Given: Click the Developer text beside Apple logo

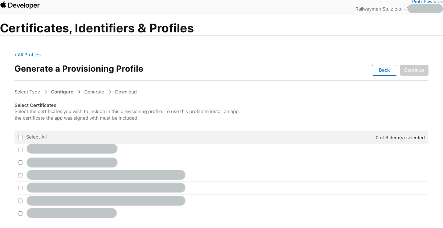Looking at the screenshot, I should pos(24,5).
